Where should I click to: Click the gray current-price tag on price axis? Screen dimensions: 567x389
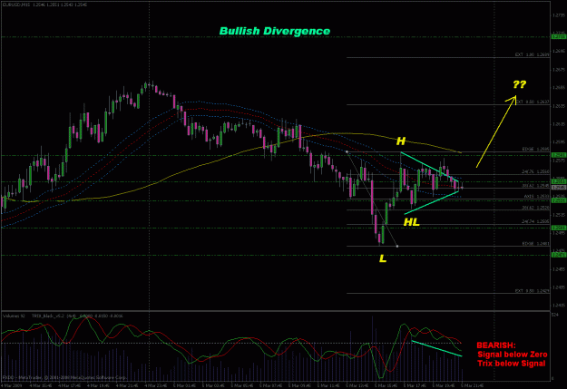click(558, 188)
